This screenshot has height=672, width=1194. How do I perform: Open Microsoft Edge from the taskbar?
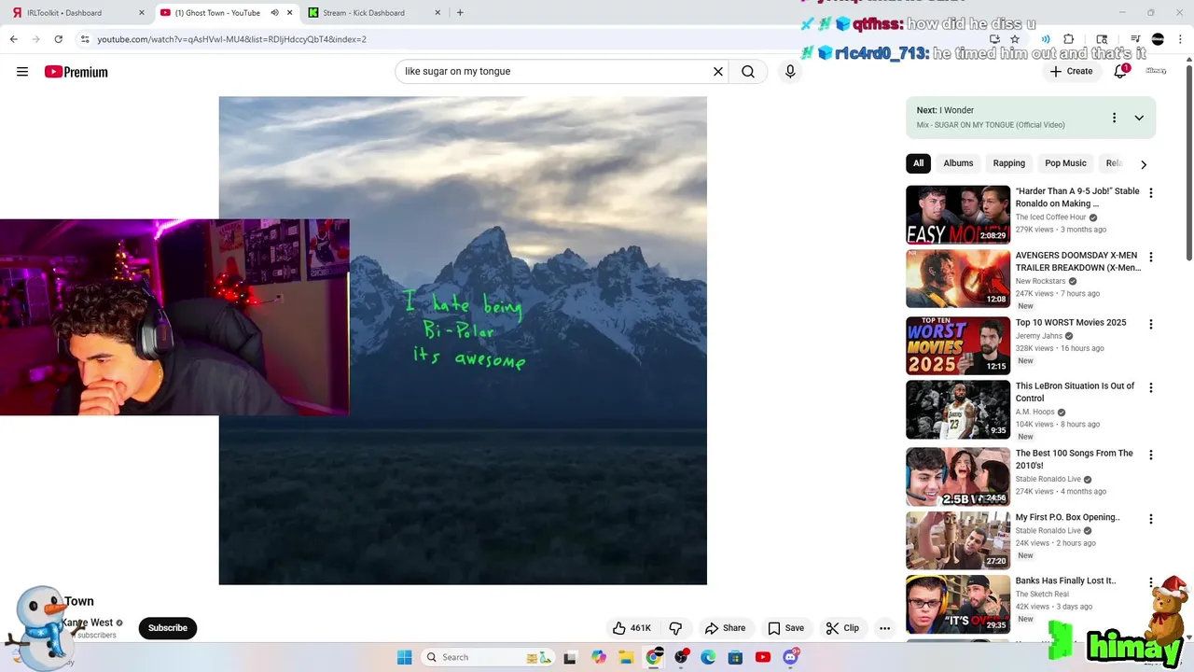click(708, 657)
